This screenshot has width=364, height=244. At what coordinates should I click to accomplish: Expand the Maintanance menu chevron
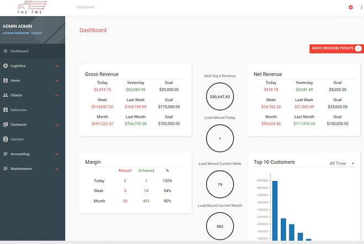(57, 169)
